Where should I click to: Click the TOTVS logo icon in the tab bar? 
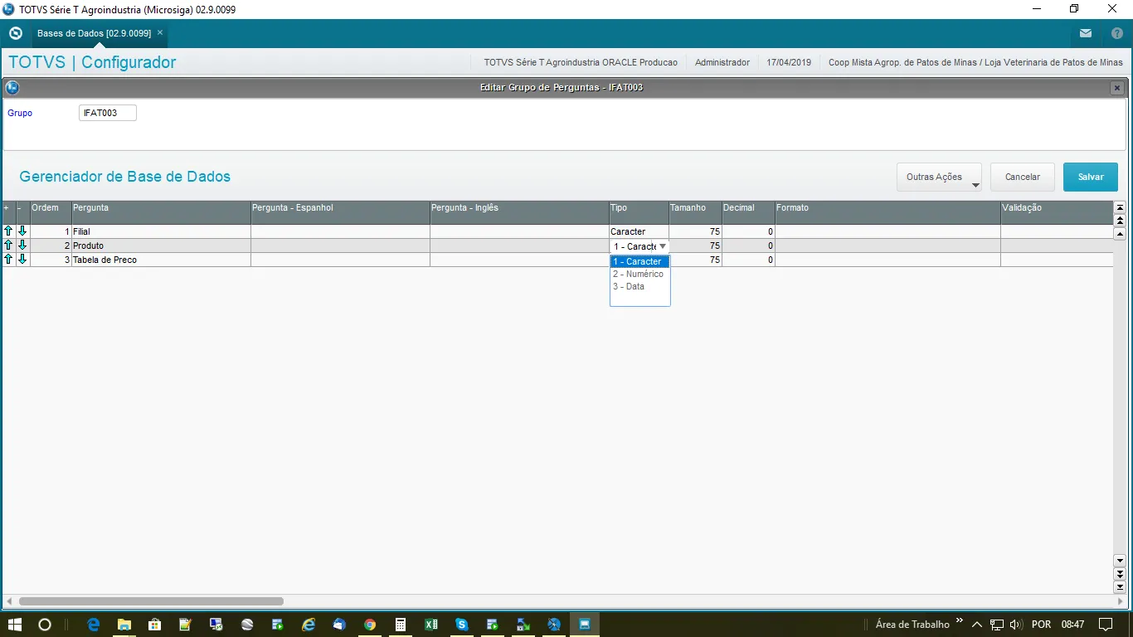pos(15,33)
